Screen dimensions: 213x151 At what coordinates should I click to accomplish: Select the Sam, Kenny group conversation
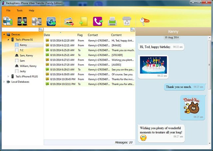coord(26,55)
